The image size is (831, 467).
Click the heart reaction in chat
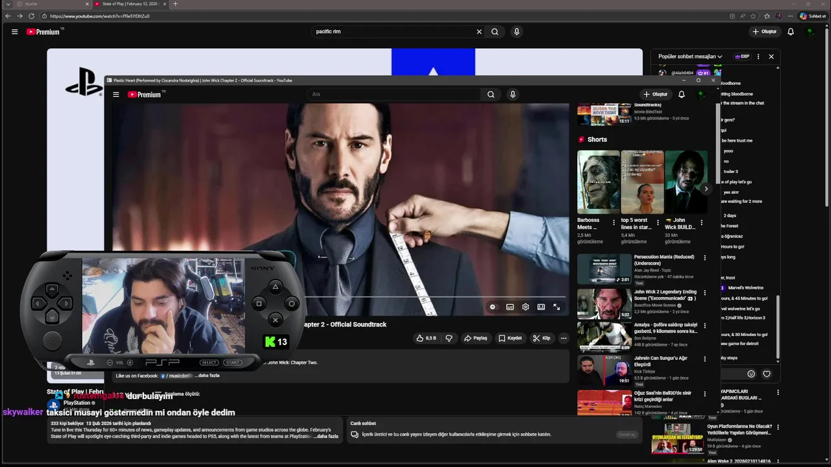(767, 374)
